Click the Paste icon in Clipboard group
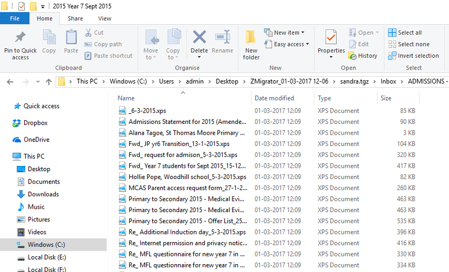The height and width of the screenshot is (272, 449). coord(71,38)
